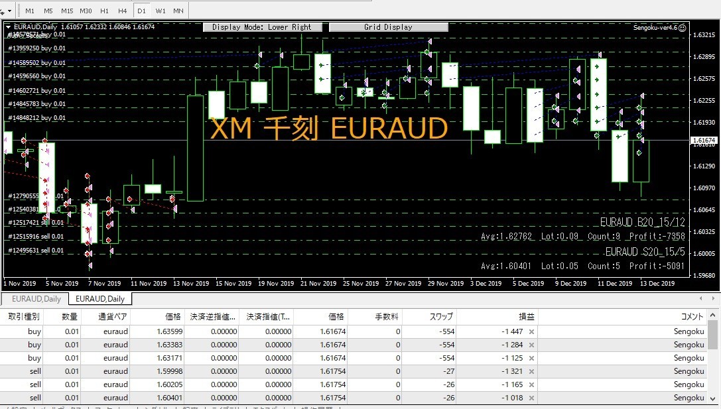The height and width of the screenshot is (409, 721).
Task: Click the #14845783 buy 0.01 order label
Action: [x=36, y=104]
